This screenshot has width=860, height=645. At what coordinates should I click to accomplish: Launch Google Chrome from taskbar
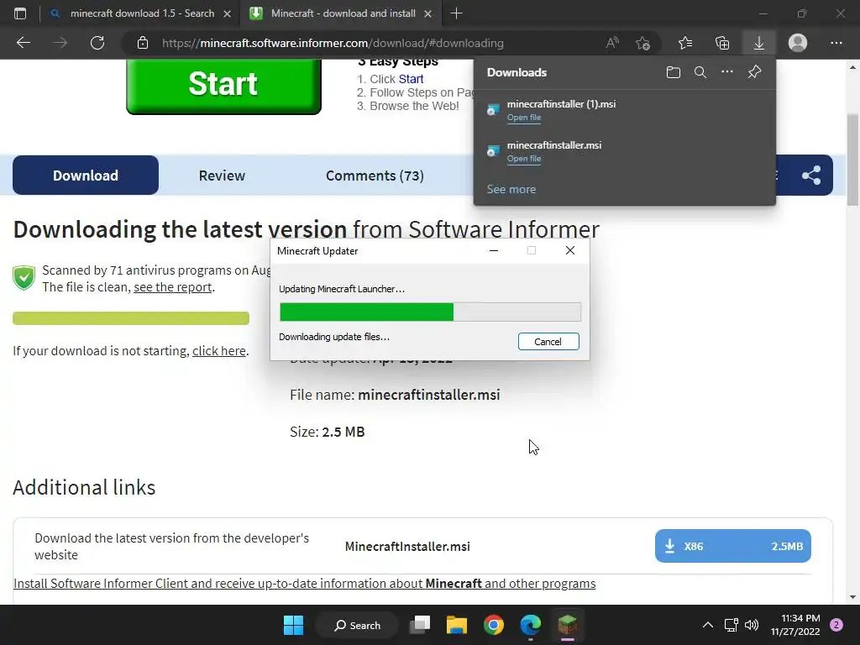click(x=494, y=625)
